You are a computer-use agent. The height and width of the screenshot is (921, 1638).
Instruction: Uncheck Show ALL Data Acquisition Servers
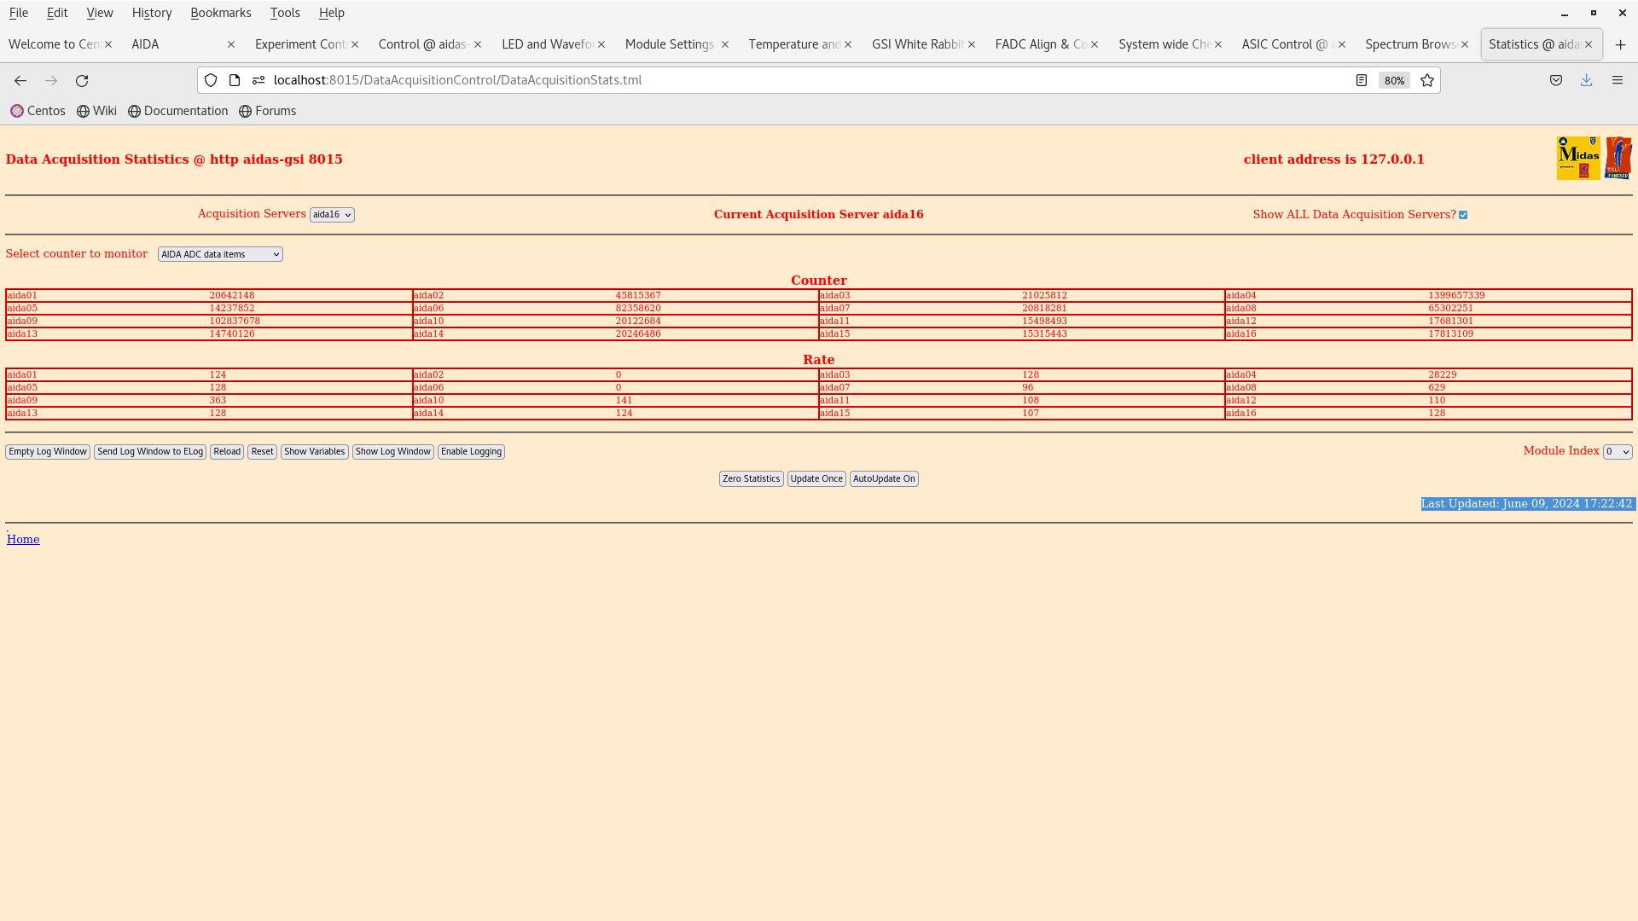1463,215
